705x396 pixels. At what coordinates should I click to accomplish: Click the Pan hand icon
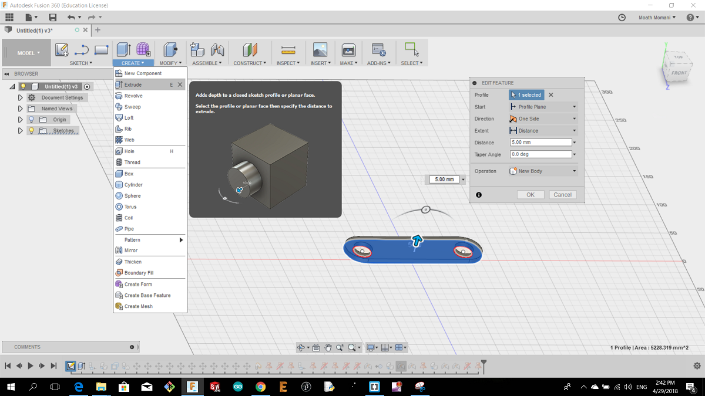(328, 347)
